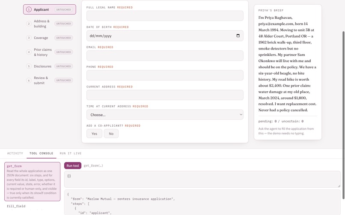Image resolution: width=345 pixels, height=215 pixels.
Task: Click the Run tool button
Action: tap(73, 166)
